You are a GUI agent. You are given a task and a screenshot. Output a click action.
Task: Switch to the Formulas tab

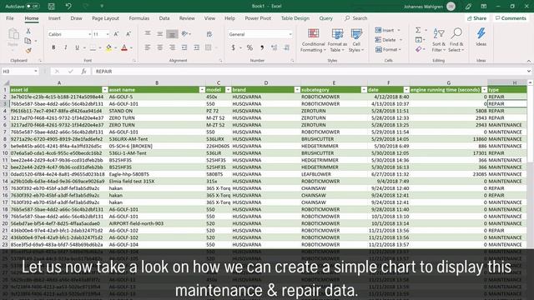point(139,18)
